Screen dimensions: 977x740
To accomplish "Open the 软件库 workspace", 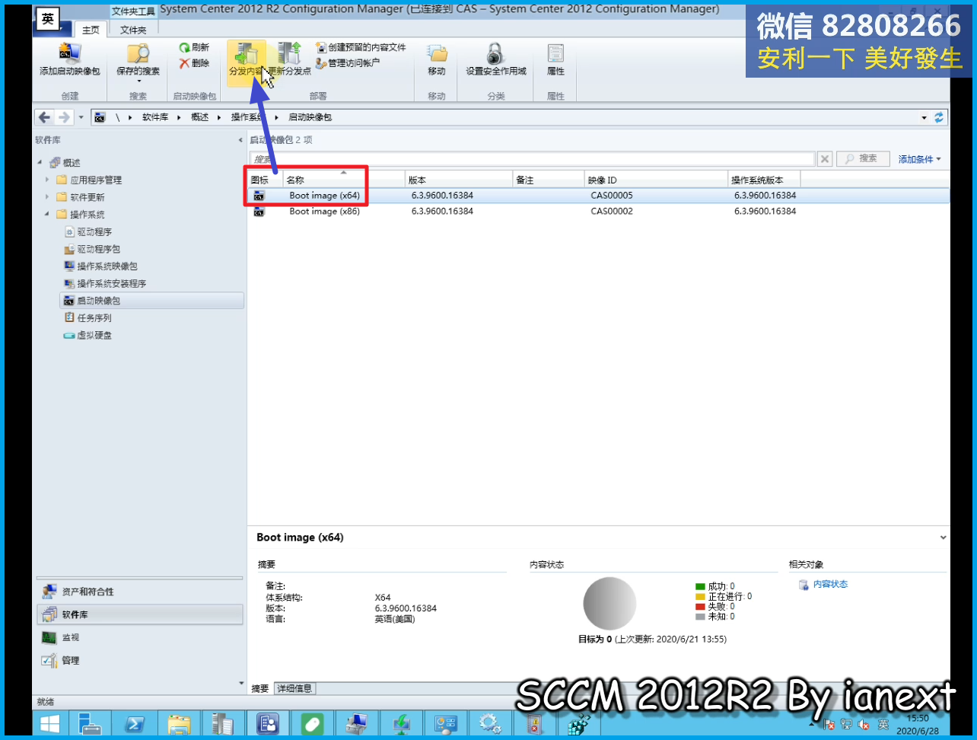I will coord(140,614).
